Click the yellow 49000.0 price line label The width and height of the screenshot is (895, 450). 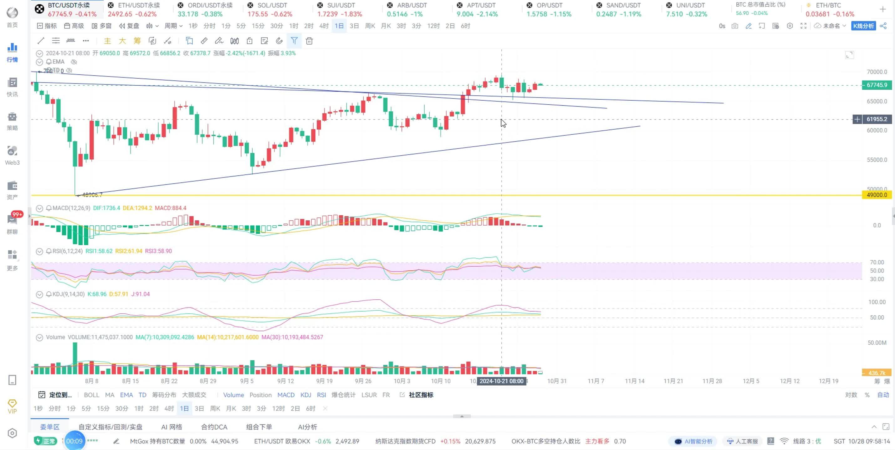[x=877, y=195]
